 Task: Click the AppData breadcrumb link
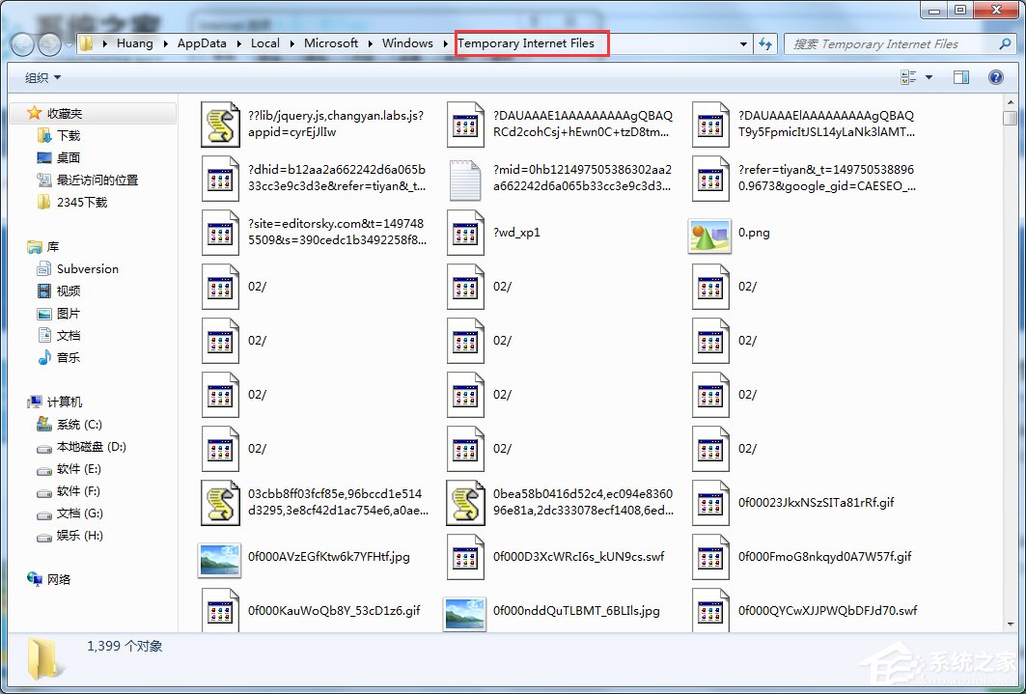coord(202,43)
